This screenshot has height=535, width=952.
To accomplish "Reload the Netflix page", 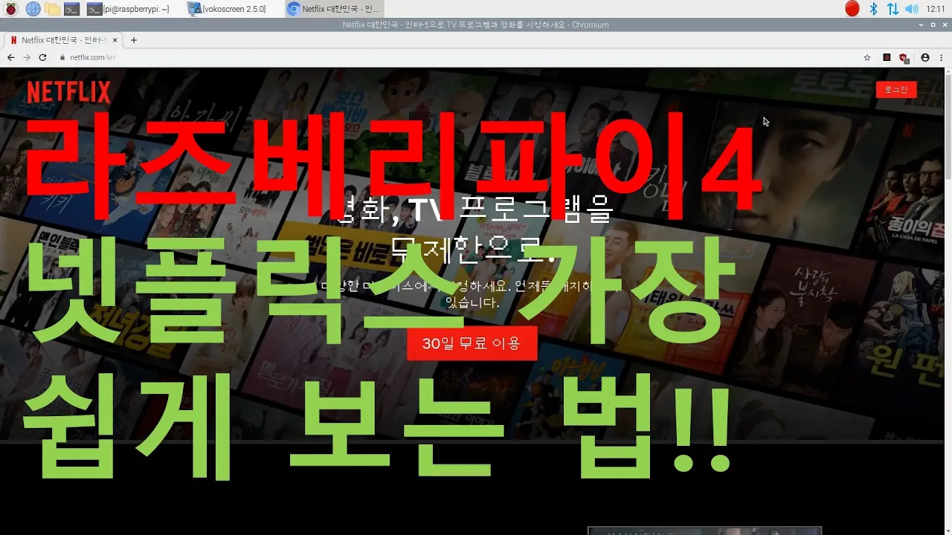I will tap(42, 57).
